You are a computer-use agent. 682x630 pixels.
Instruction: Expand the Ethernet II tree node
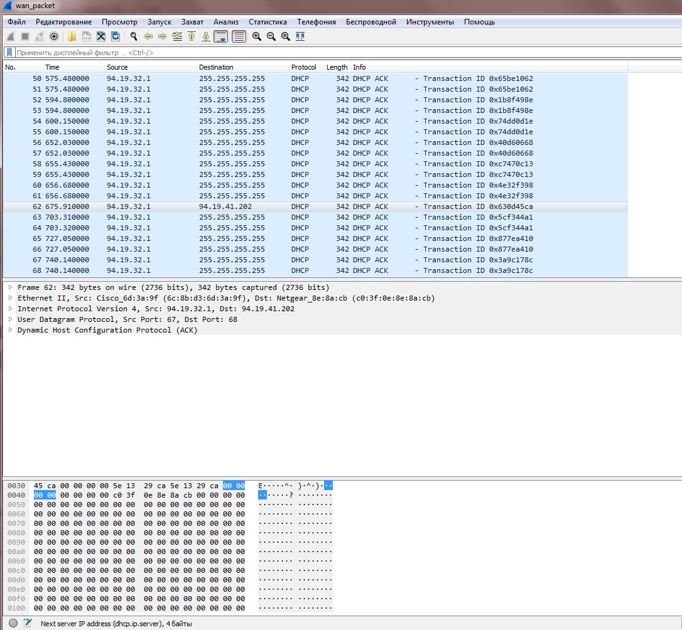click(11, 298)
